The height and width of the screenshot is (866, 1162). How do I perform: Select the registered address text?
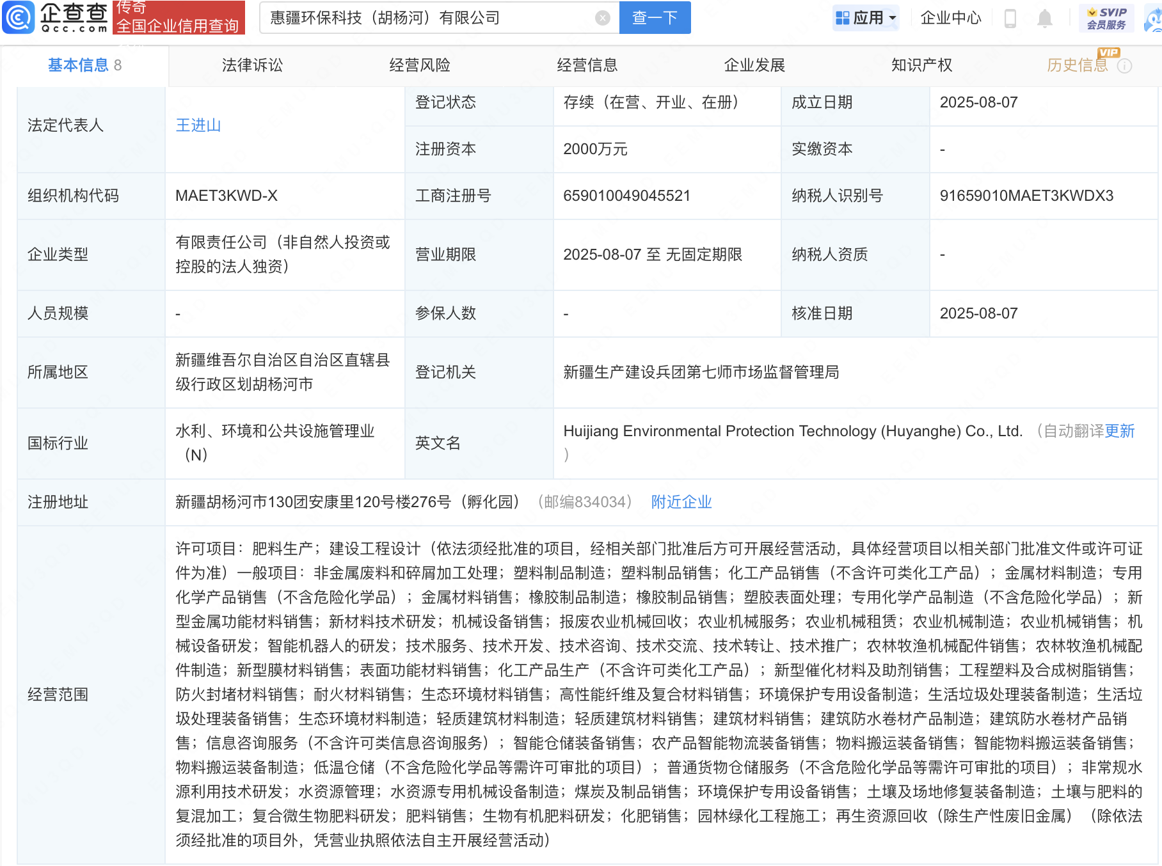[x=347, y=502]
